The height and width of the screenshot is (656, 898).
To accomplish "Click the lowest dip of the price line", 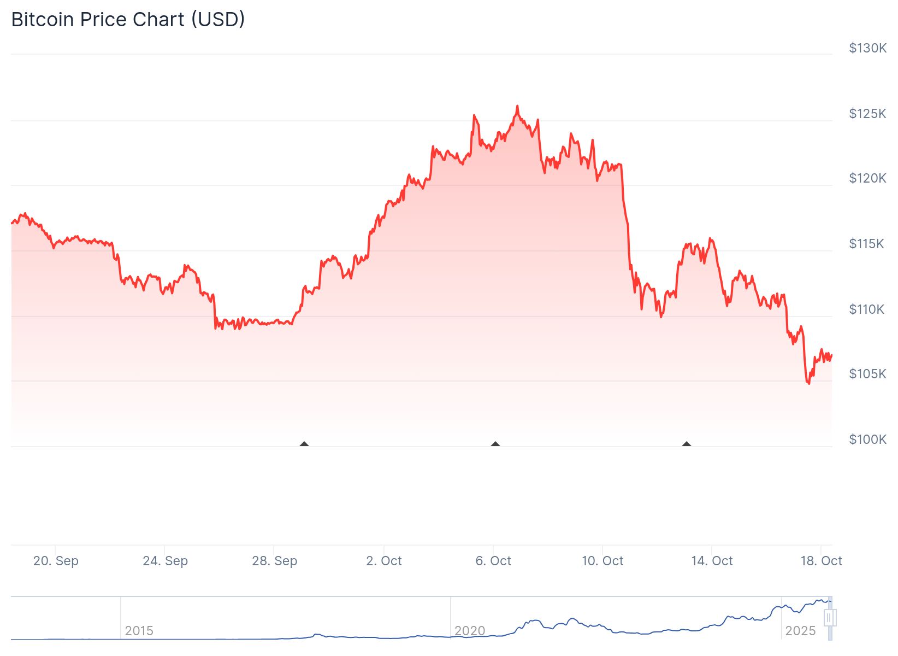I will click(809, 383).
